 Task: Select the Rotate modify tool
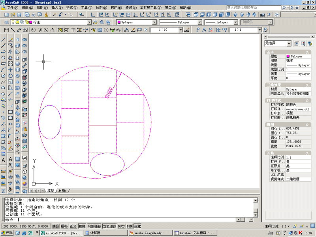point(10,76)
